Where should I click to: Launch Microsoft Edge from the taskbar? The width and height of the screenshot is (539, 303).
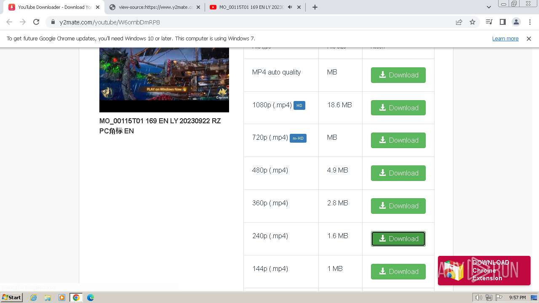91,298
